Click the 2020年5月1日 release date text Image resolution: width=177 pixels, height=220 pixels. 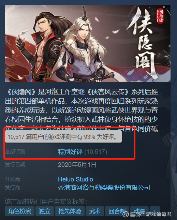point(77,165)
